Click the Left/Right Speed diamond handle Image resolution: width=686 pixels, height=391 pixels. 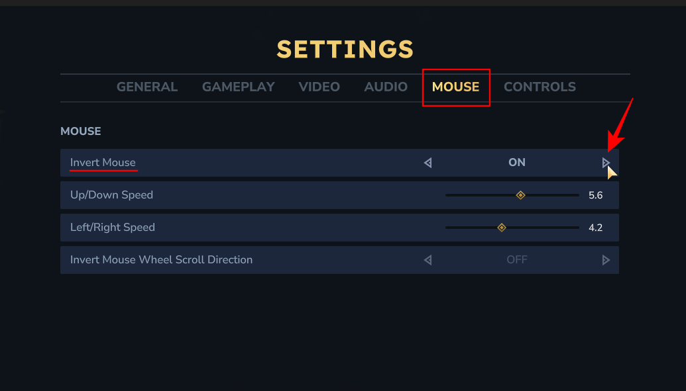[x=502, y=228]
